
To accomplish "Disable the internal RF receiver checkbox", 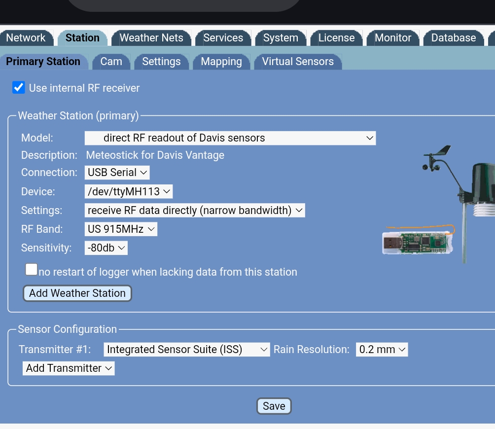I will pos(19,87).
